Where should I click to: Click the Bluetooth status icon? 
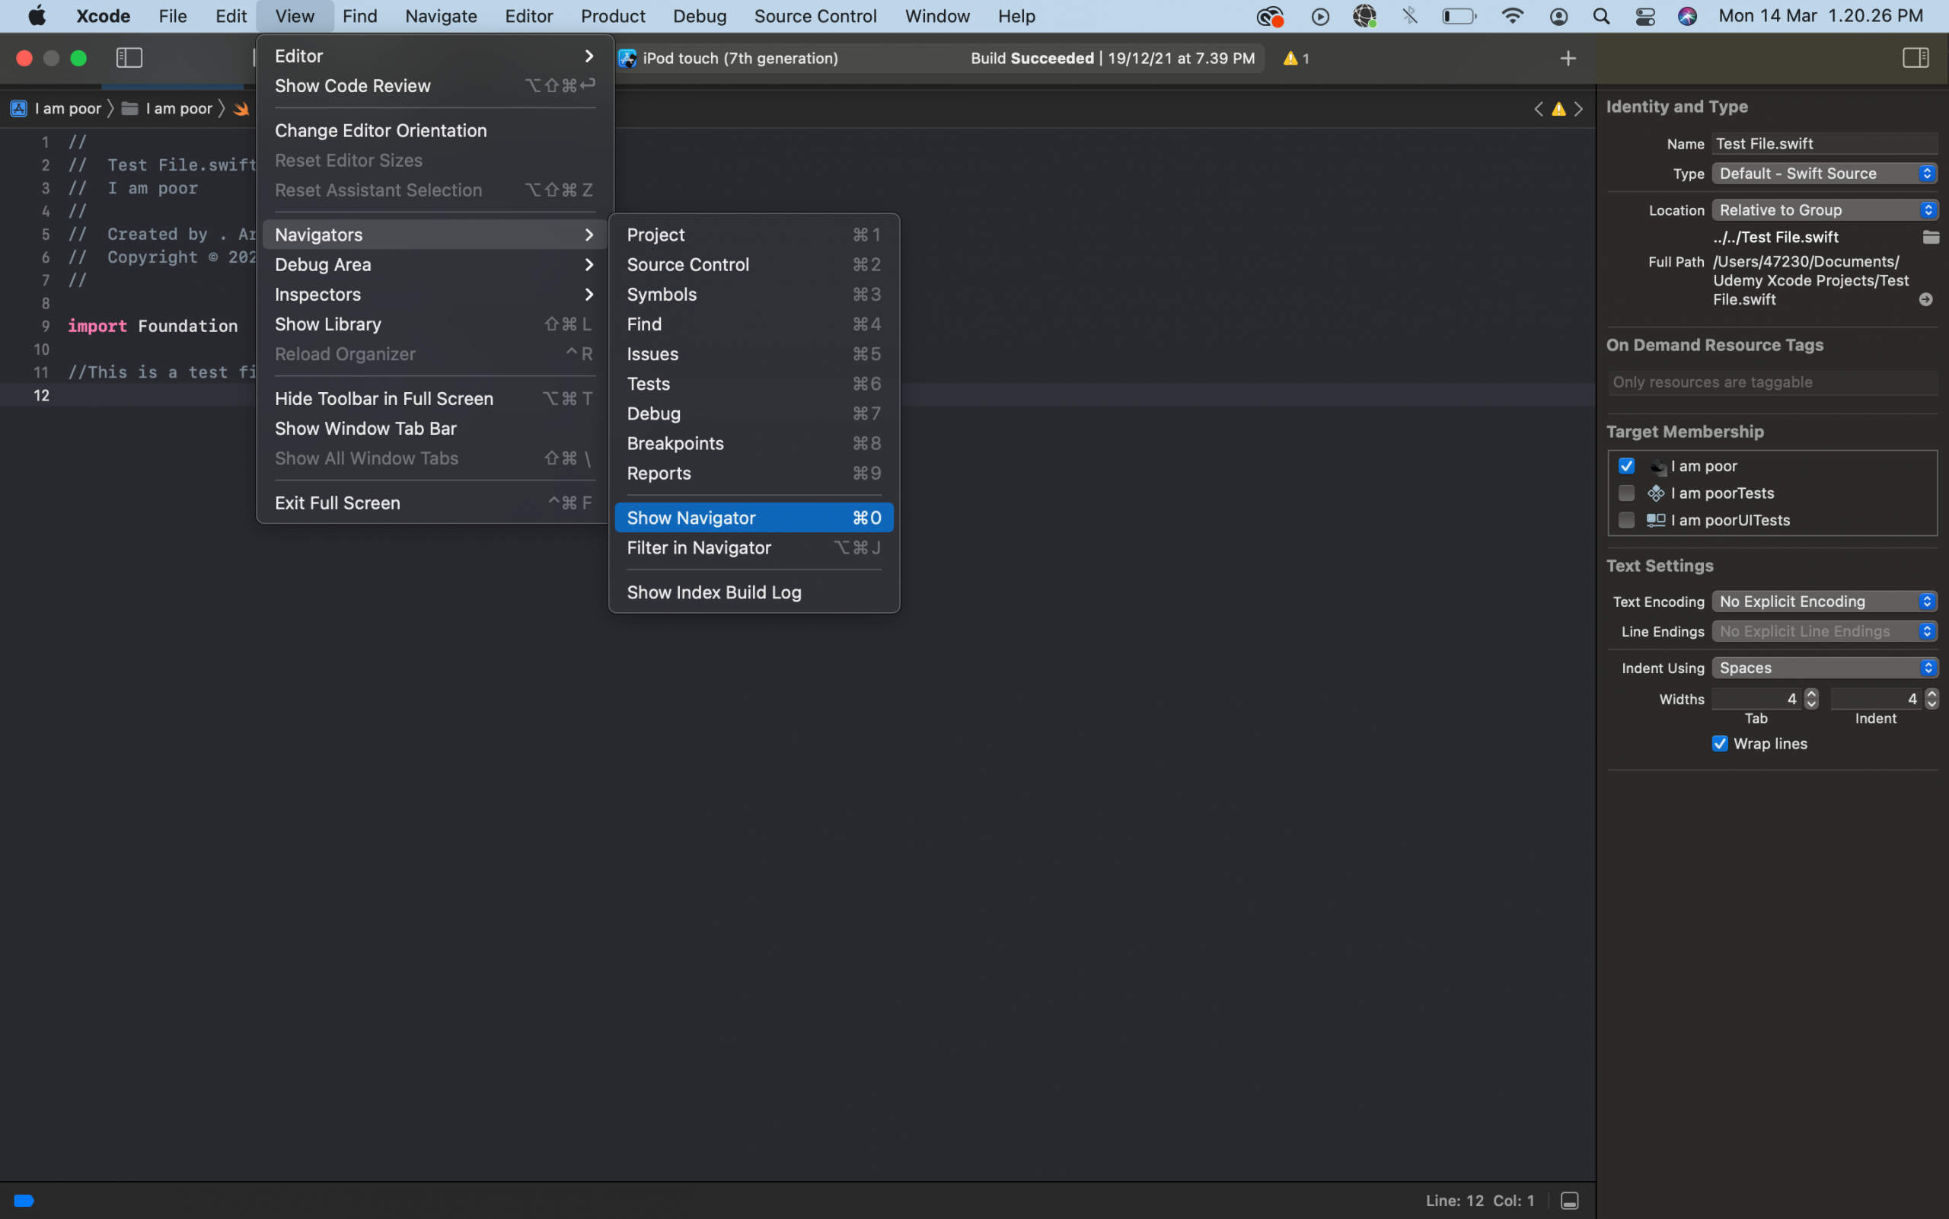coord(1410,16)
